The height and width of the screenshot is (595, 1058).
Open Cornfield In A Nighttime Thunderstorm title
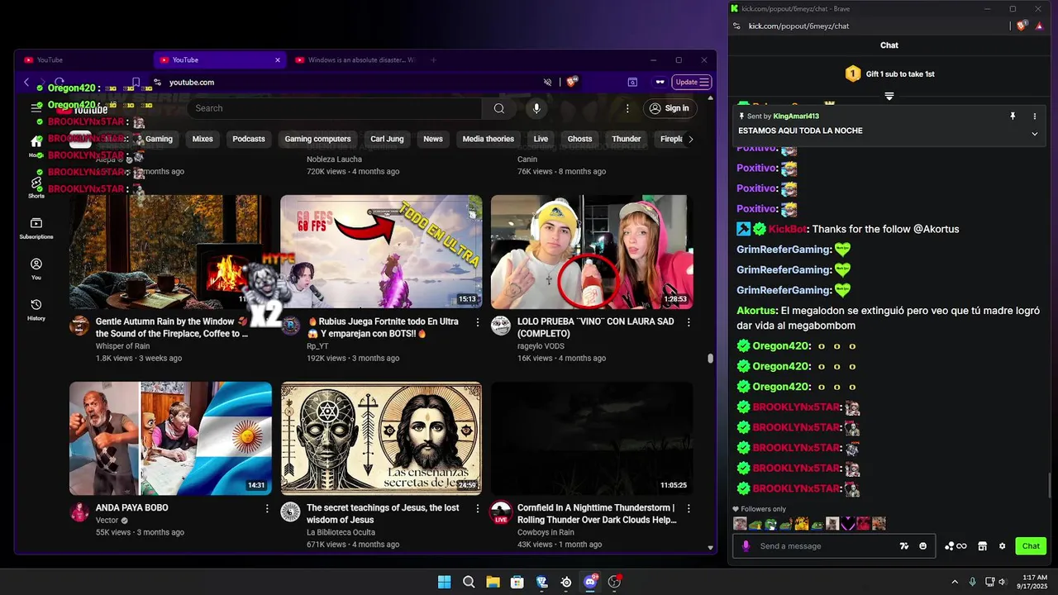pos(596,513)
